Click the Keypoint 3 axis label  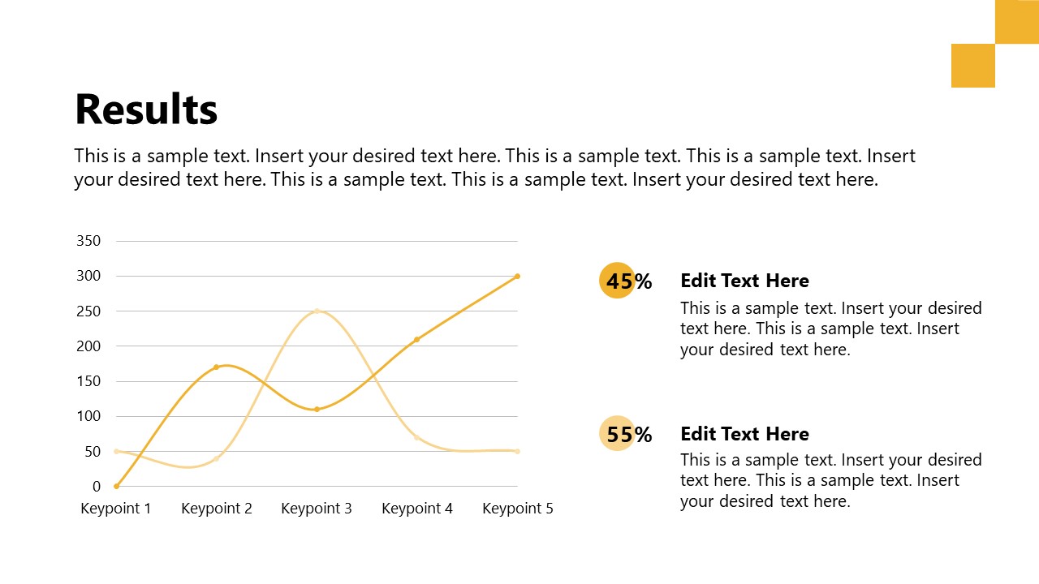coord(317,509)
